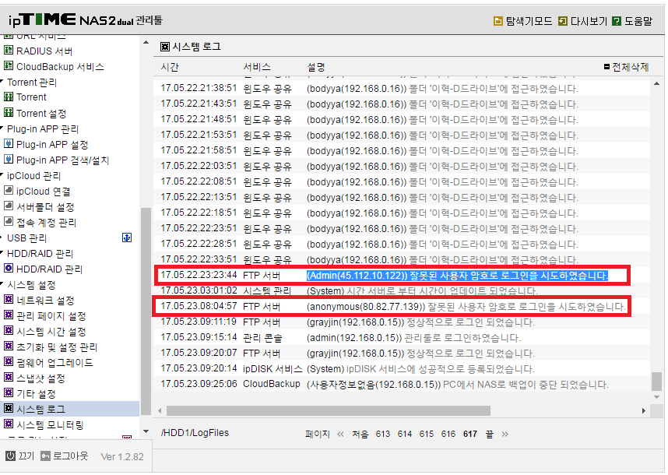Click the 로그아웃 logout button
The image size is (668, 475).
[x=65, y=456]
